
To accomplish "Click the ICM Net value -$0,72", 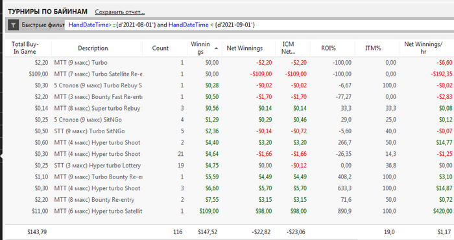I will coord(299,131).
